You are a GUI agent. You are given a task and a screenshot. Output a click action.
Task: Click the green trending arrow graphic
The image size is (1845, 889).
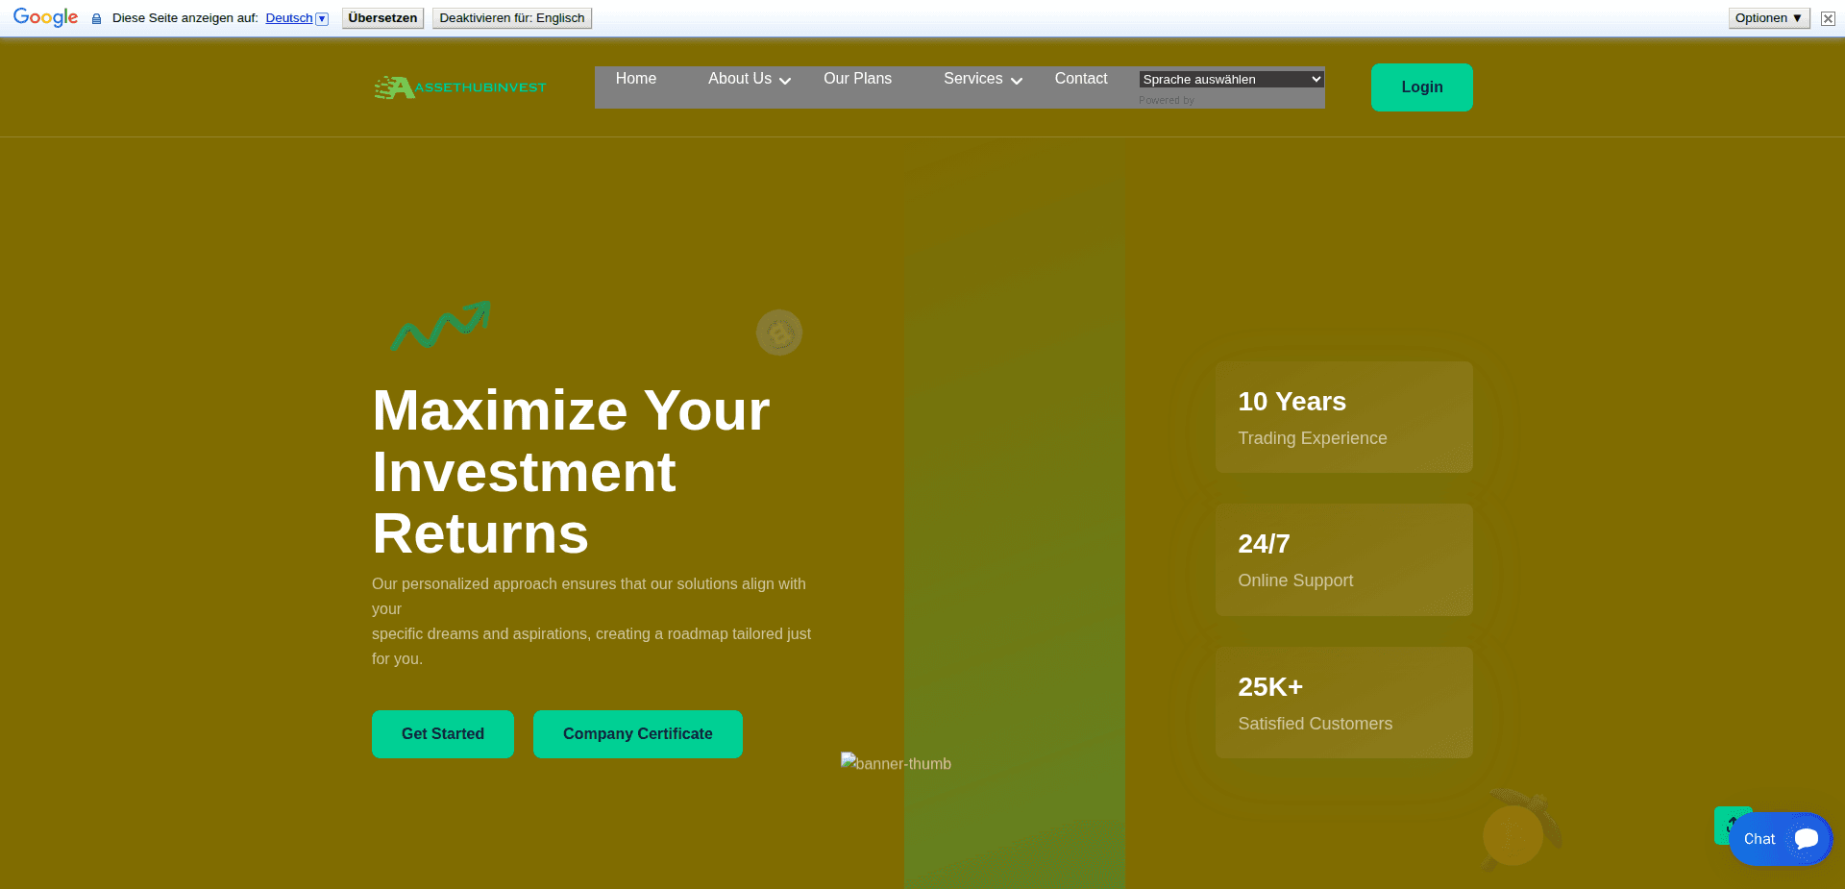click(440, 326)
